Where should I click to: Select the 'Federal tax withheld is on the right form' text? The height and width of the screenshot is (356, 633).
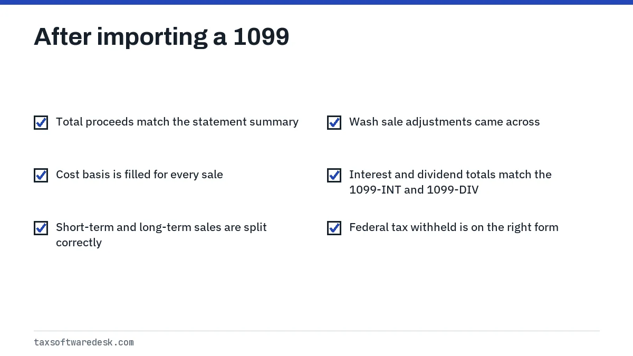(x=454, y=227)
